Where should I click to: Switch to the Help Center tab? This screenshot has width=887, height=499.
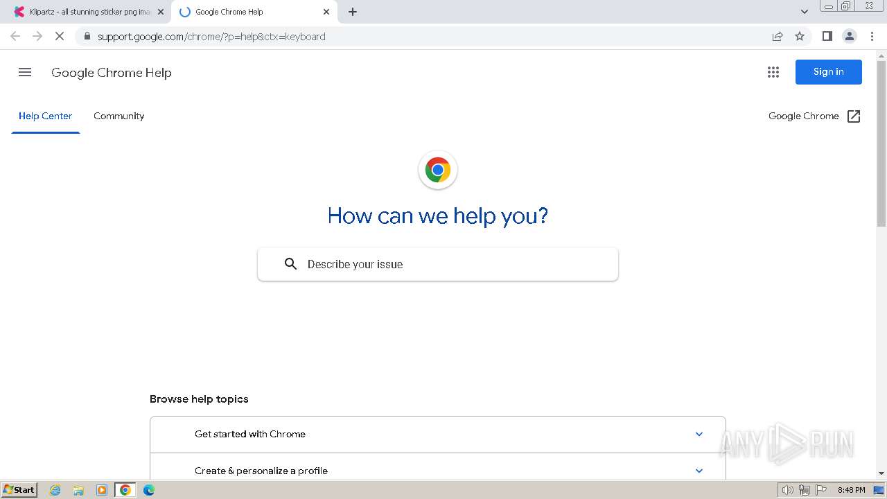[x=46, y=116]
